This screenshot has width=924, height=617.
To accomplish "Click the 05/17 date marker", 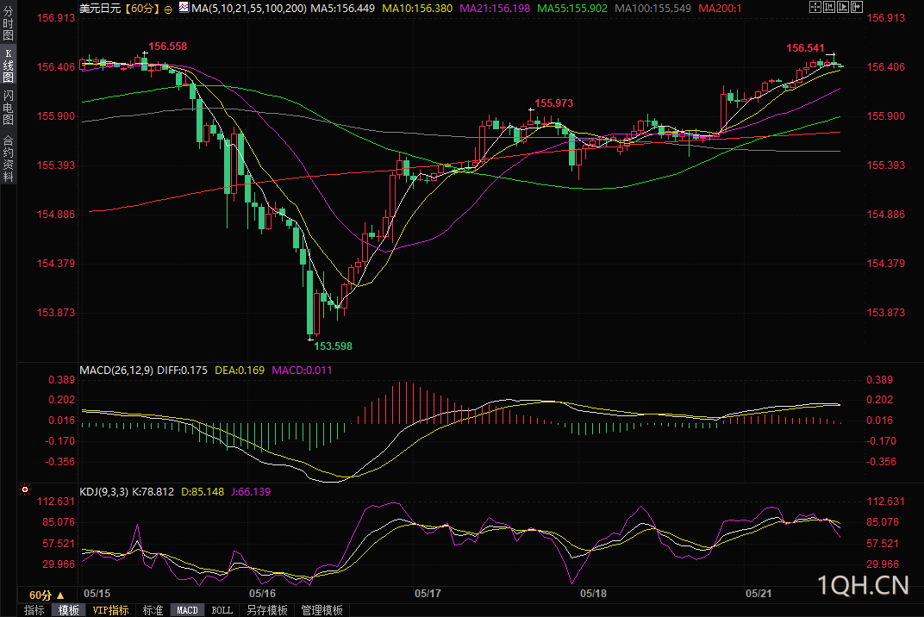I will pyautogui.click(x=428, y=593).
